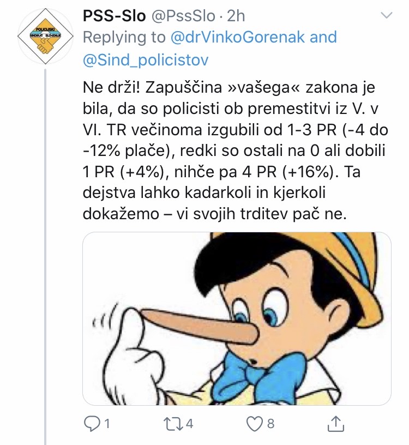The width and height of the screenshot is (409, 445).
Task: Click the tweet text starting "Ne drži!"
Action: click(x=229, y=150)
